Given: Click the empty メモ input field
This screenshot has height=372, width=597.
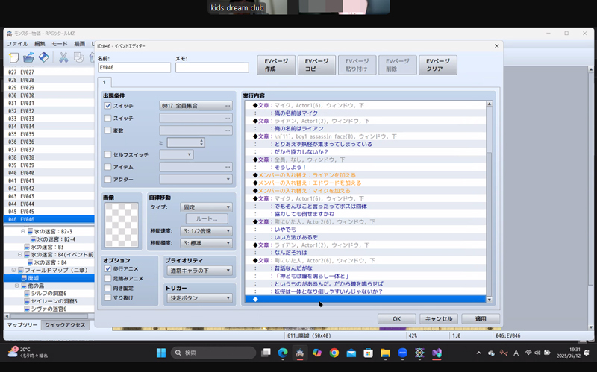Looking at the screenshot, I should point(212,68).
